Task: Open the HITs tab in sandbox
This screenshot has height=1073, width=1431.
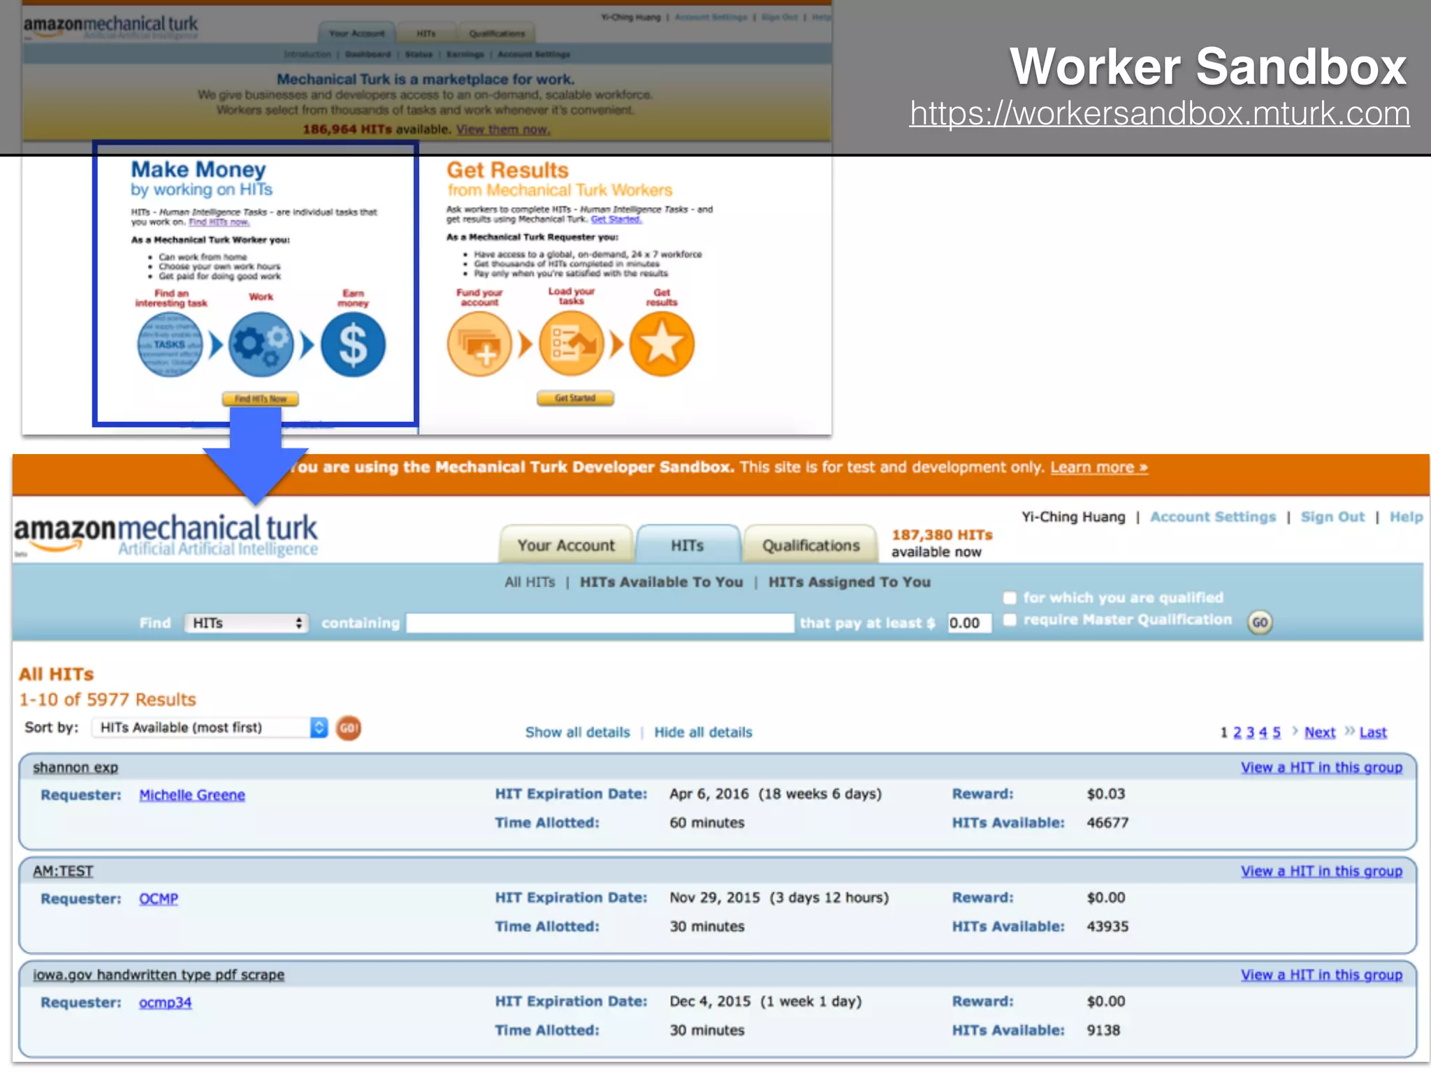Action: coord(688,545)
